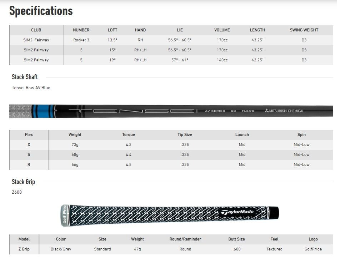Click the Stock Grip heading
This screenshot has height=274, width=340.
coord(24,182)
